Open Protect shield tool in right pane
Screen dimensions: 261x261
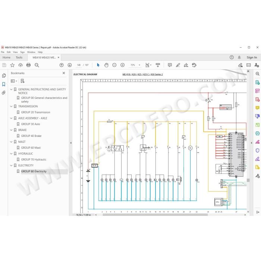[258, 151]
